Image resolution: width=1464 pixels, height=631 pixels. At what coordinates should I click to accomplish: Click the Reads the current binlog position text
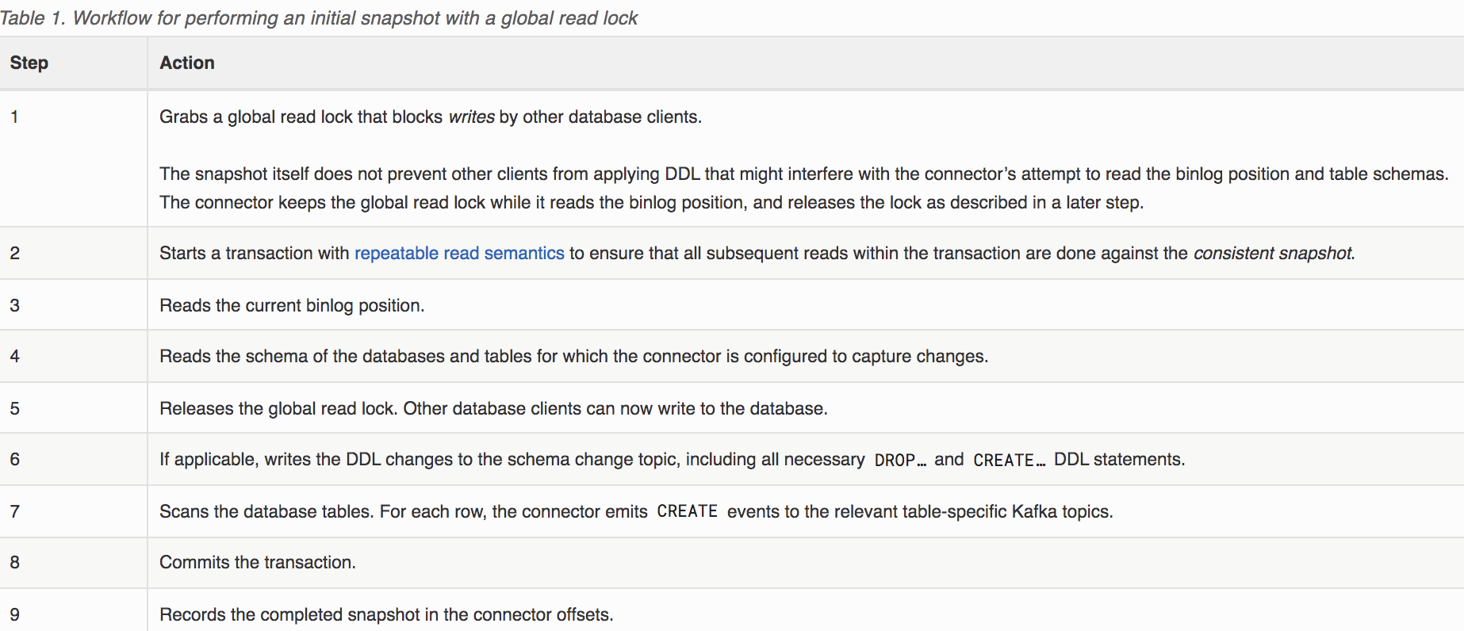coord(292,305)
